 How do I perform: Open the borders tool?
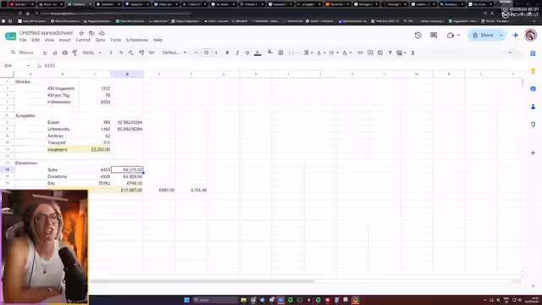click(280, 53)
